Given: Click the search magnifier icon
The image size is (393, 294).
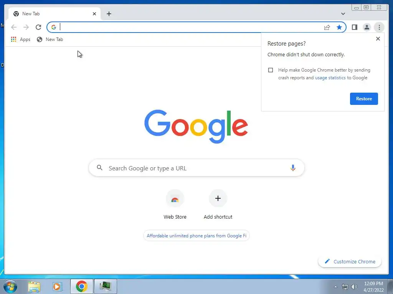Looking at the screenshot, I should pyautogui.click(x=99, y=168).
